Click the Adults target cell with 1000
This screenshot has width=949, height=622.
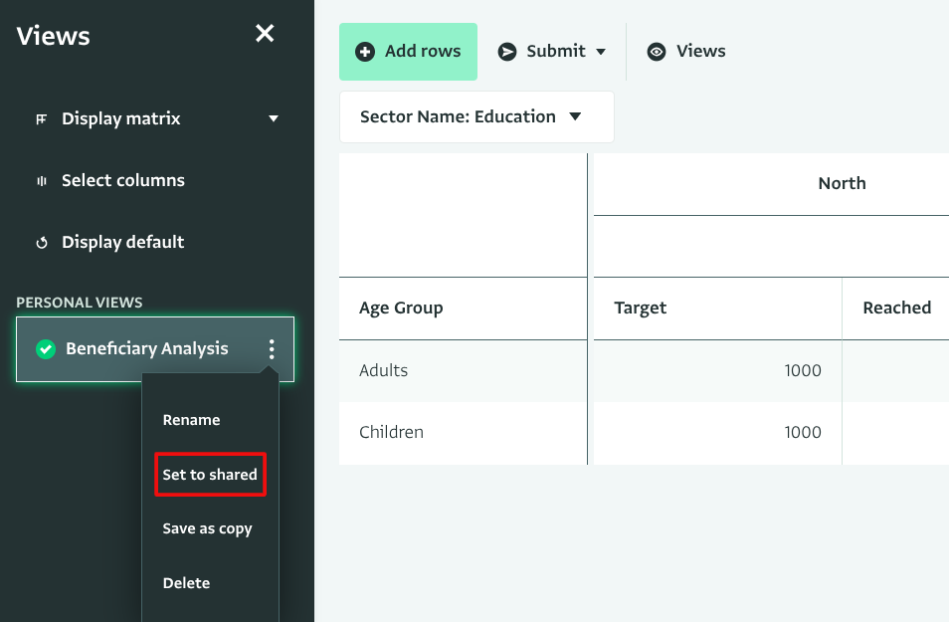click(716, 370)
